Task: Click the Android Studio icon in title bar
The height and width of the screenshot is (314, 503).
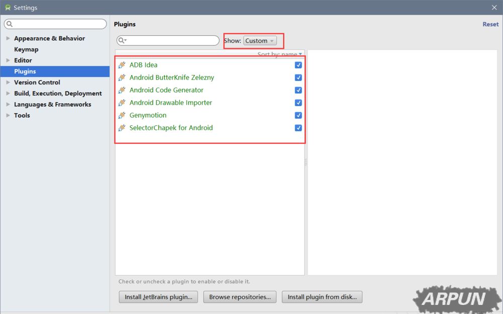Action: [x=8, y=8]
